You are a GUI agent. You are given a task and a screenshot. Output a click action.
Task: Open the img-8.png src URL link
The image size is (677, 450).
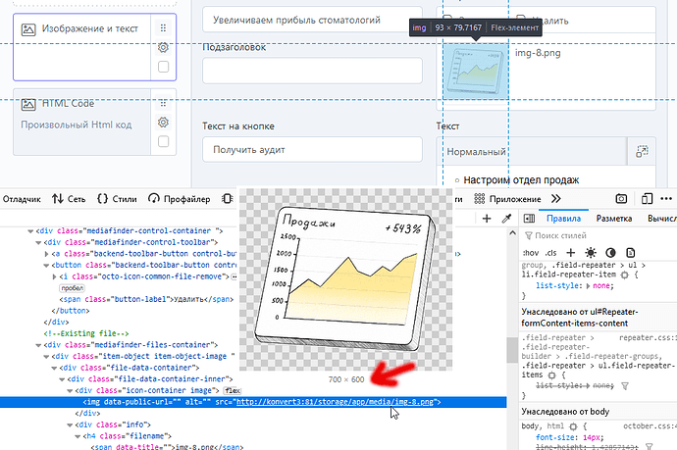pyautogui.click(x=335, y=402)
